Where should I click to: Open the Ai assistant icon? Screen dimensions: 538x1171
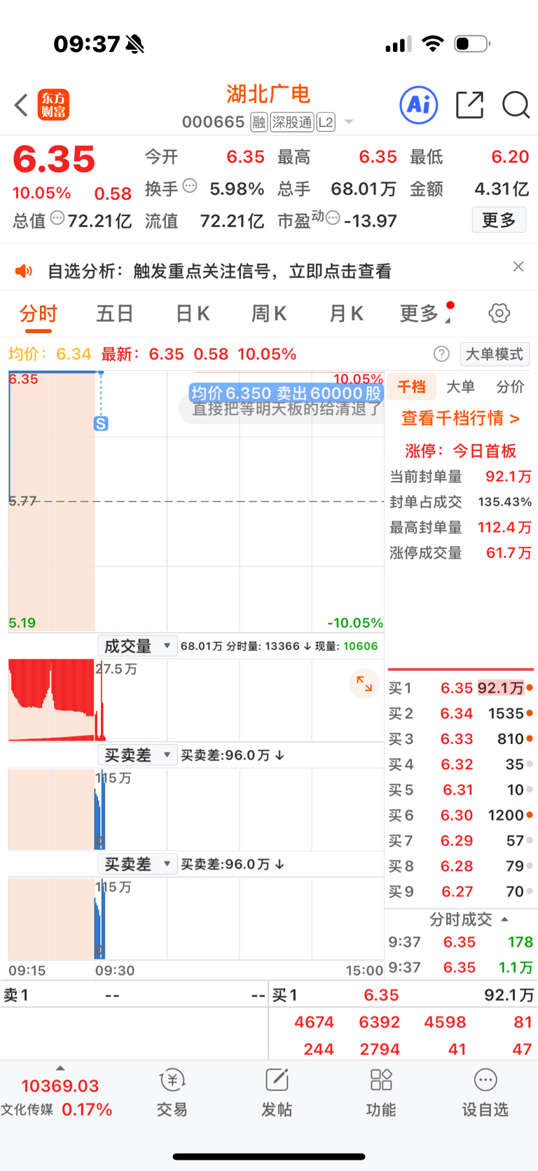(x=419, y=105)
